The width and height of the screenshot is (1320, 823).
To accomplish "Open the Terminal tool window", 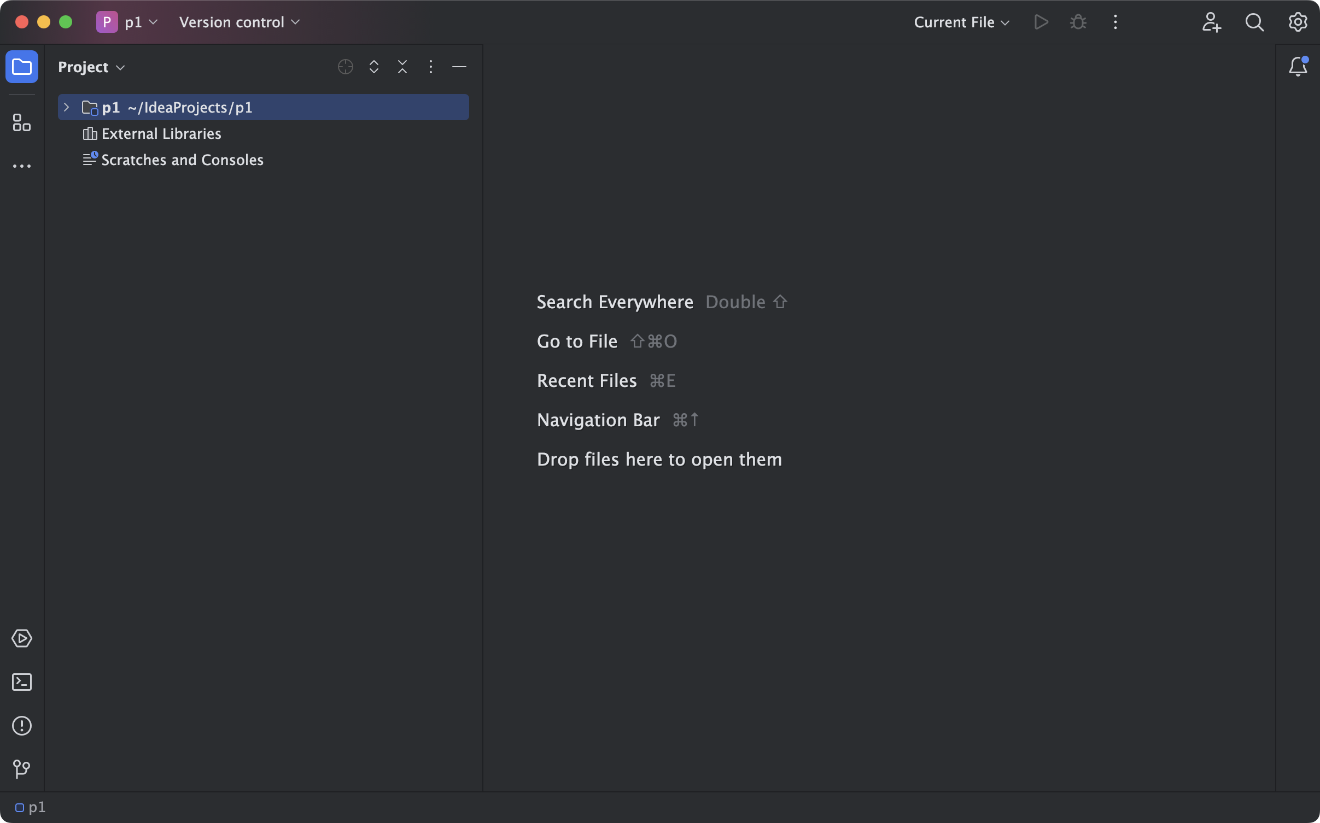I will coord(22,682).
